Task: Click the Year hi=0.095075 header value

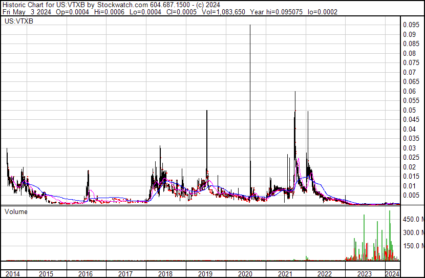Action: [x=276, y=12]
